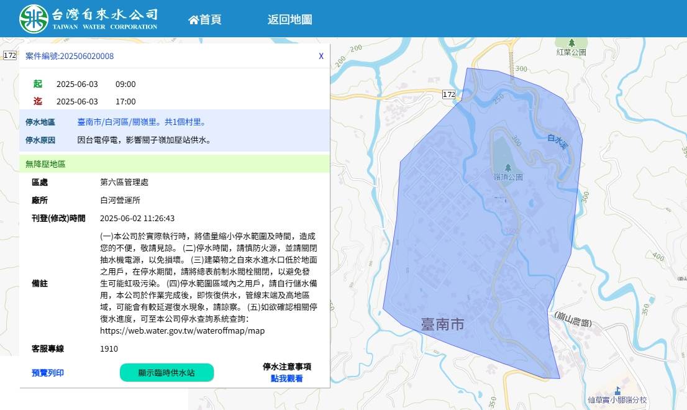Click the Taiwan Water Corporation logo
This screenshot has height=410, width=687.
coord(88,19)
